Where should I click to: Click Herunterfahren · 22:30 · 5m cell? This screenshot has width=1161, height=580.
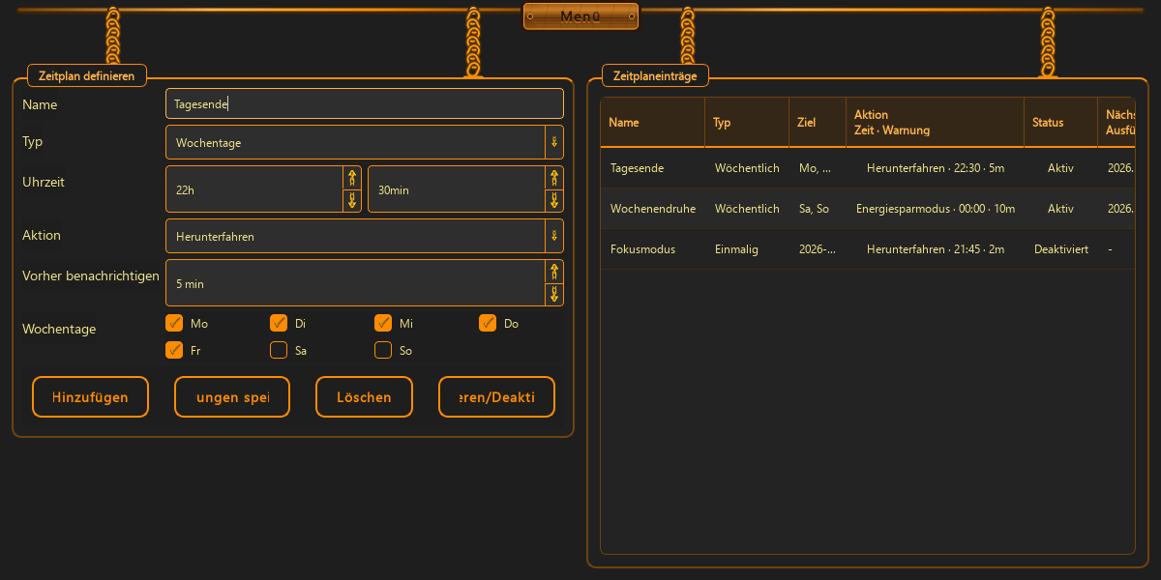click(936, 168)
